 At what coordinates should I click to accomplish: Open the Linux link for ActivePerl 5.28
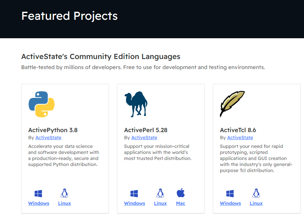[160, 203]
